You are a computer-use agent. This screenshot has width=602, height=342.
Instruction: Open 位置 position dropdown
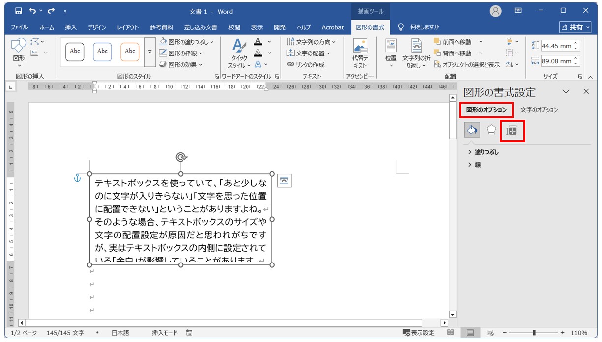coord(391,53)
